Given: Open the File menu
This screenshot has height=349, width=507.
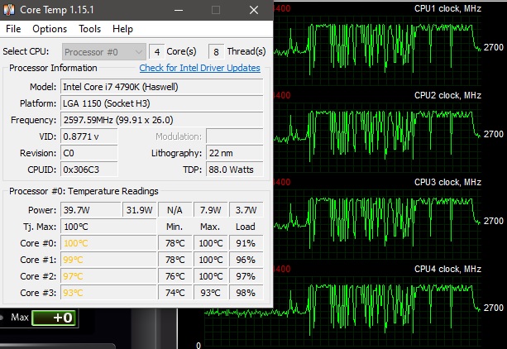Looking at the screenshot, I should click(x=13, y=29).
